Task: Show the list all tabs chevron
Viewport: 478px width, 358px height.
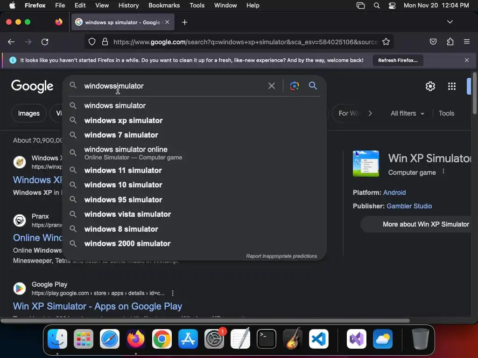Action: [450, 22]
